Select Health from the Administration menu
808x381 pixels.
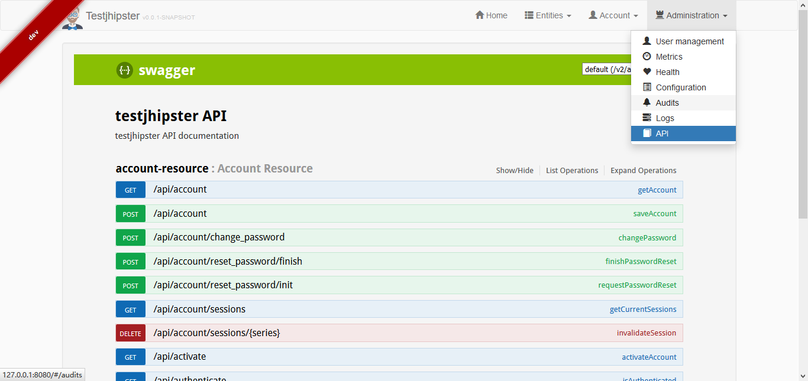683,72
